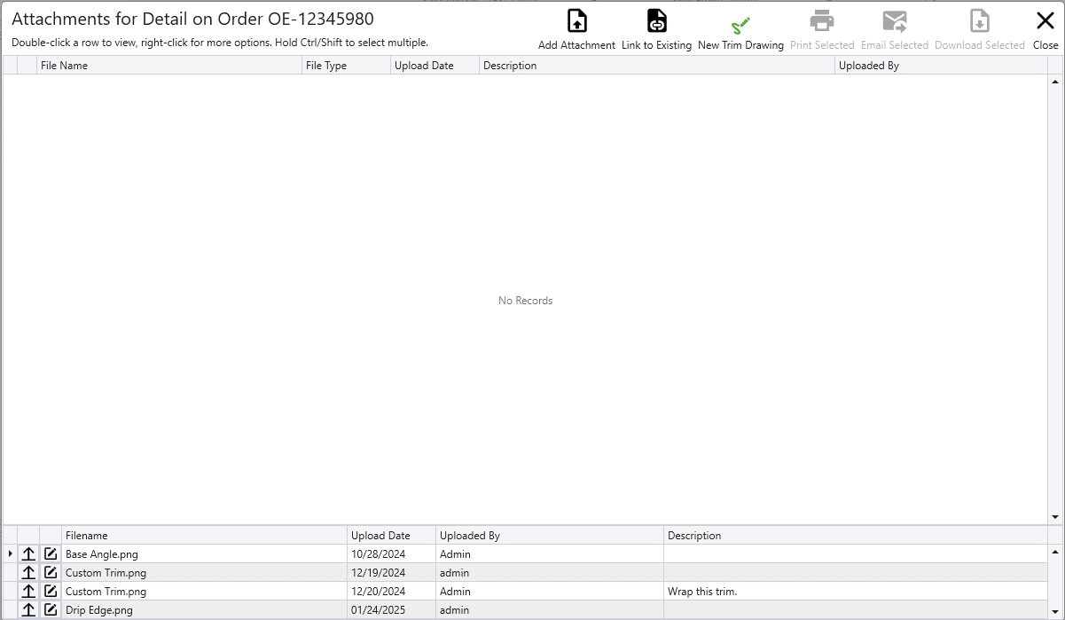
Task: Click the row indicator arrow beside Base Angle.png
Action: pyautogui.click(x=10, y=553)
